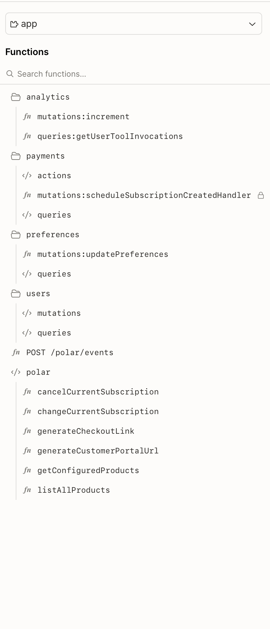This screenshot has width=270, height=629.
Task: Open mutations:updatePreferences function
Action: (103, 254)
